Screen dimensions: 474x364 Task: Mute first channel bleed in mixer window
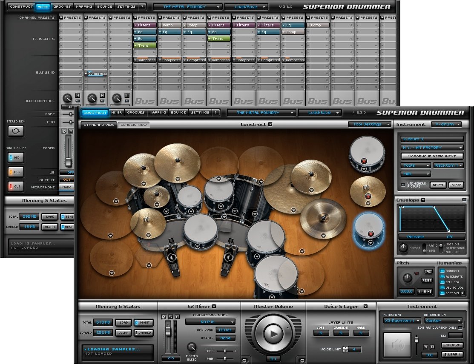[78, 95]
